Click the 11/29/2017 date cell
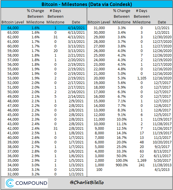 click(162, 119)
